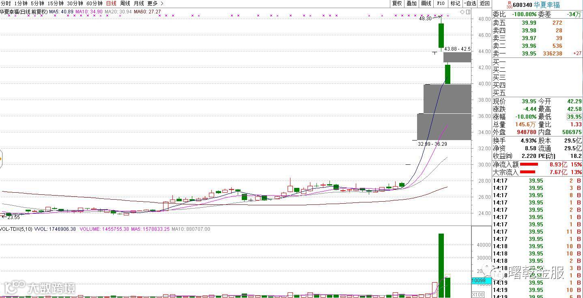Viewport: 583px width, 298px height.
Task: Click the stock code 600340
Action: (x=522, y=5)
